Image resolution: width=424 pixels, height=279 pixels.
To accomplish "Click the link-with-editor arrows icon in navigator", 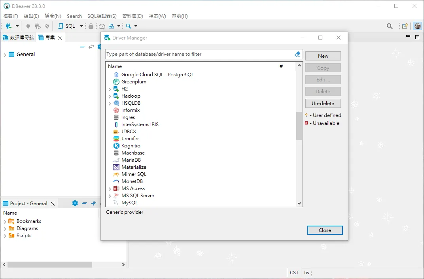I will click(x=91, y=47).
